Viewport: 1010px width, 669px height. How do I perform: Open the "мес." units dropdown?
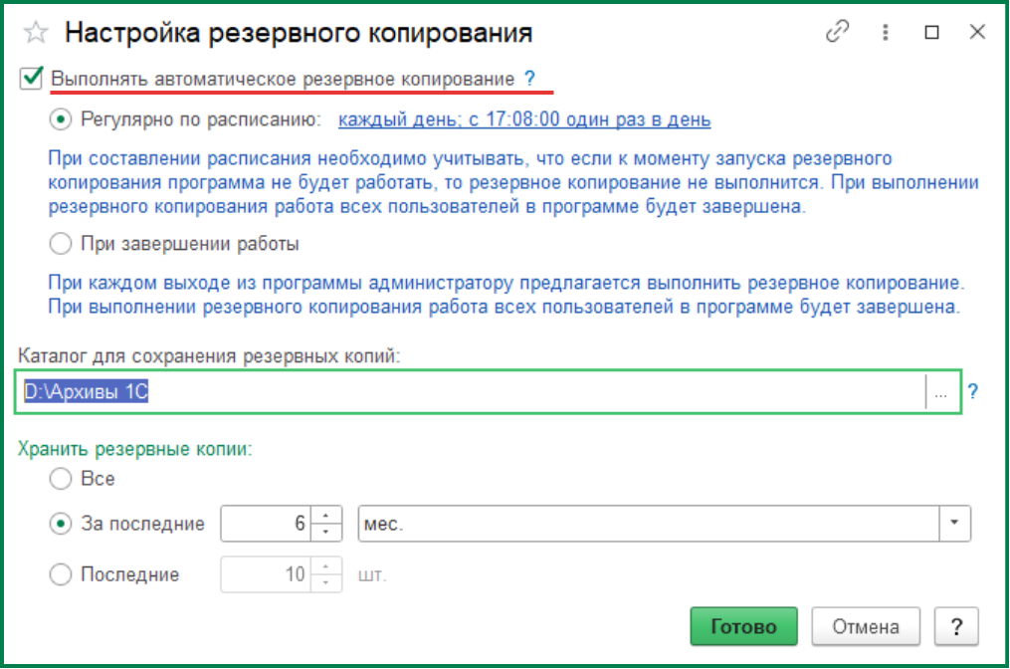point(951,524)
